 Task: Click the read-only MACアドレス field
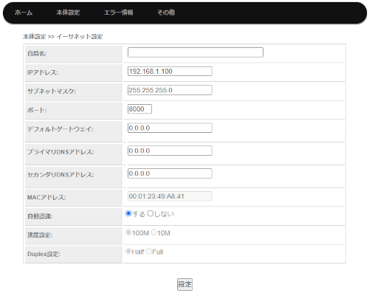170,196
